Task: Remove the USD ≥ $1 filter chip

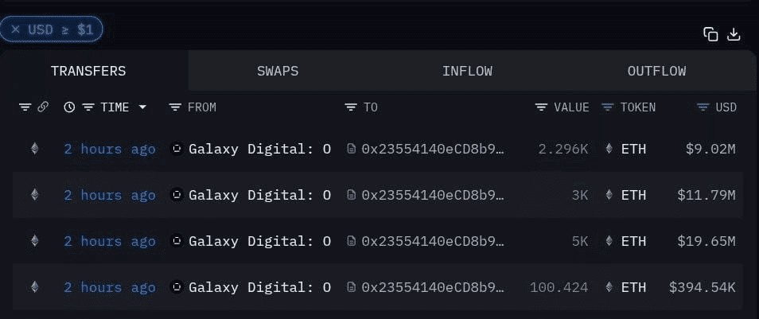Action: [15, 29]
